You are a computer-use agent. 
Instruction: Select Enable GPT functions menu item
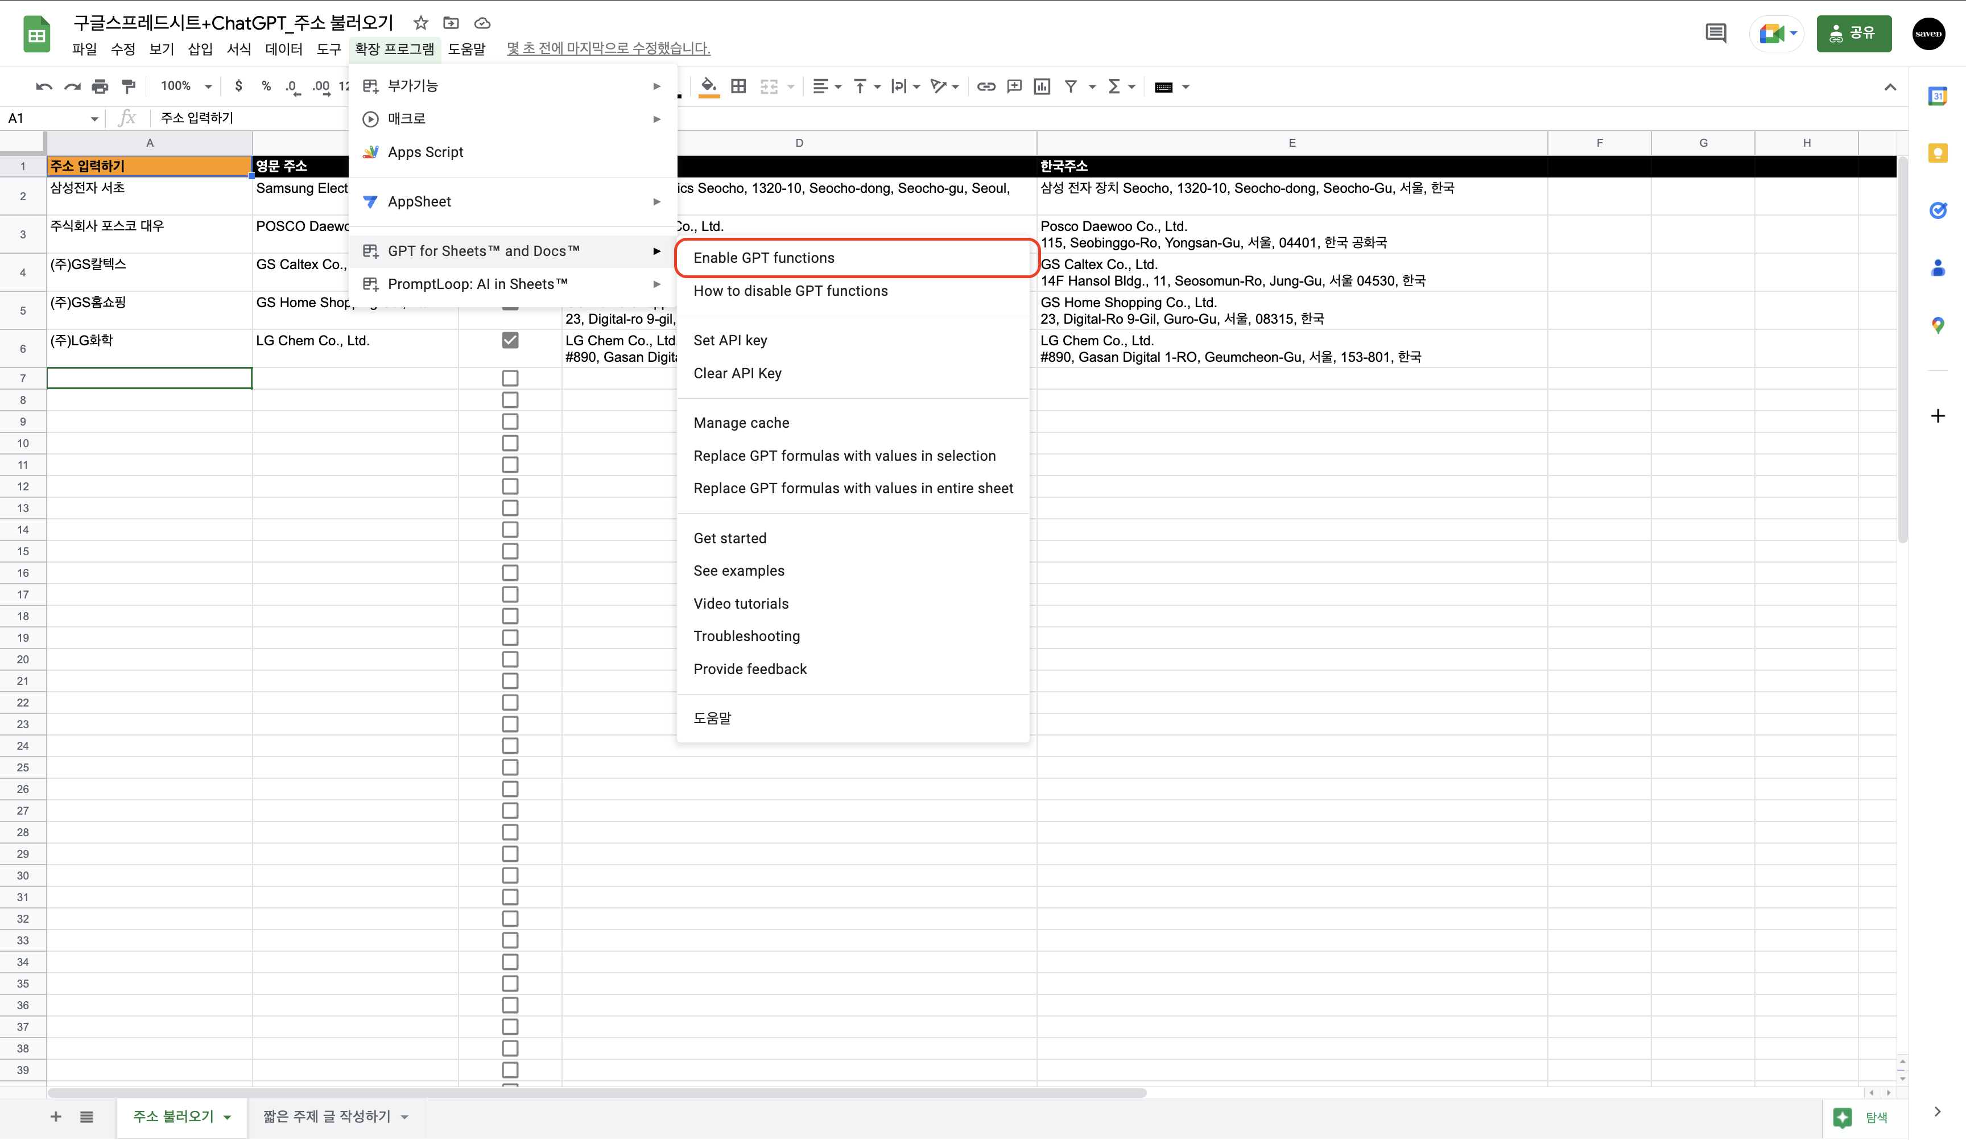[764, 258]
